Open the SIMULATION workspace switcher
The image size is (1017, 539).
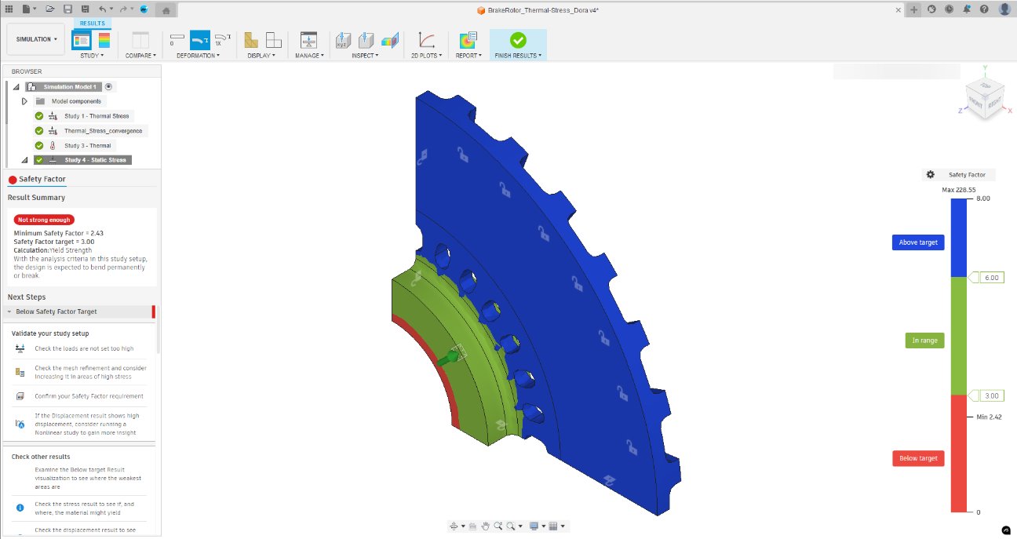(35, 38)
